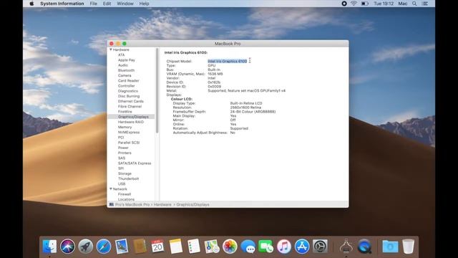Select Ethernet Cards in the sidebar
The width and height of the screenshot is (458, 258).
coord(130,101)
